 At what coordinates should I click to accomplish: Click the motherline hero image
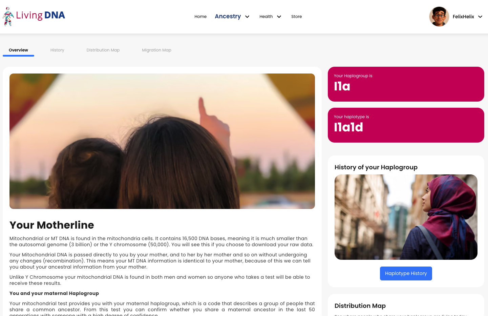point(162,141)
